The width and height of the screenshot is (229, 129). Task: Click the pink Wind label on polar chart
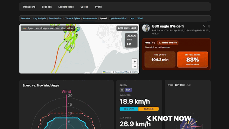[x=66, y=91]
